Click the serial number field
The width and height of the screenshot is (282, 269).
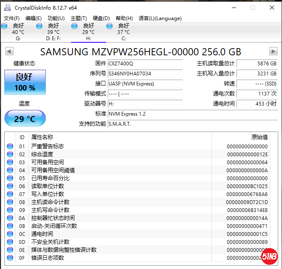pyautogui.click(x=145, y=74)
